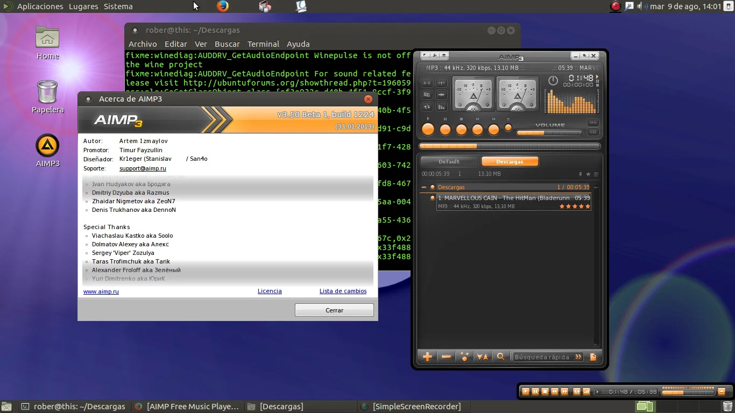
Task: Open sorting menu in playlist toolbar
Action: [x=483, y=357]
